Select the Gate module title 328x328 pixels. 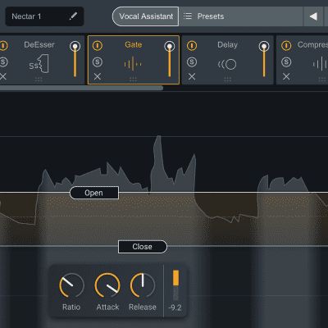pos(134,44)
